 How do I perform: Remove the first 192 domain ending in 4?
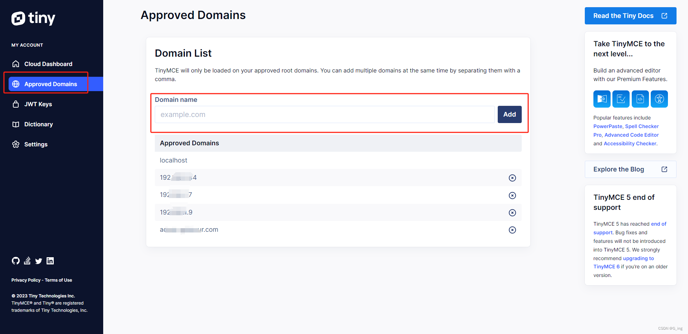click(x=512, y=178)
